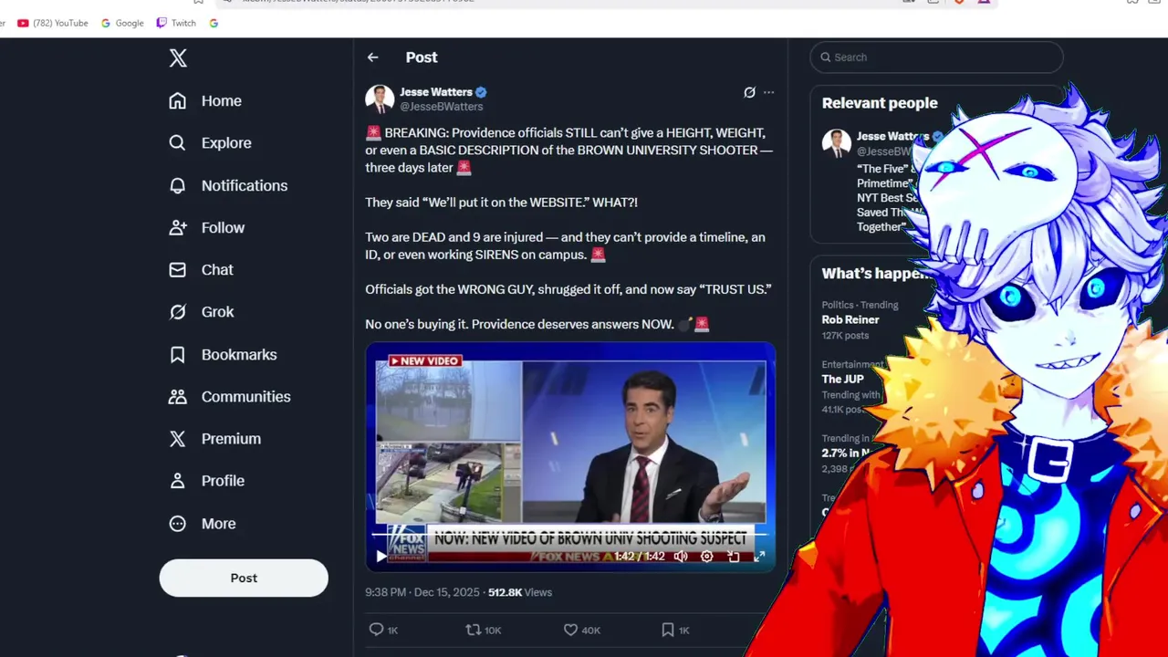Image resolution: width=1168 pixels, height=657 pixels.
Task: Click the post timestamp 9:38 PM Dec 15, 2025
Action: 422,592
